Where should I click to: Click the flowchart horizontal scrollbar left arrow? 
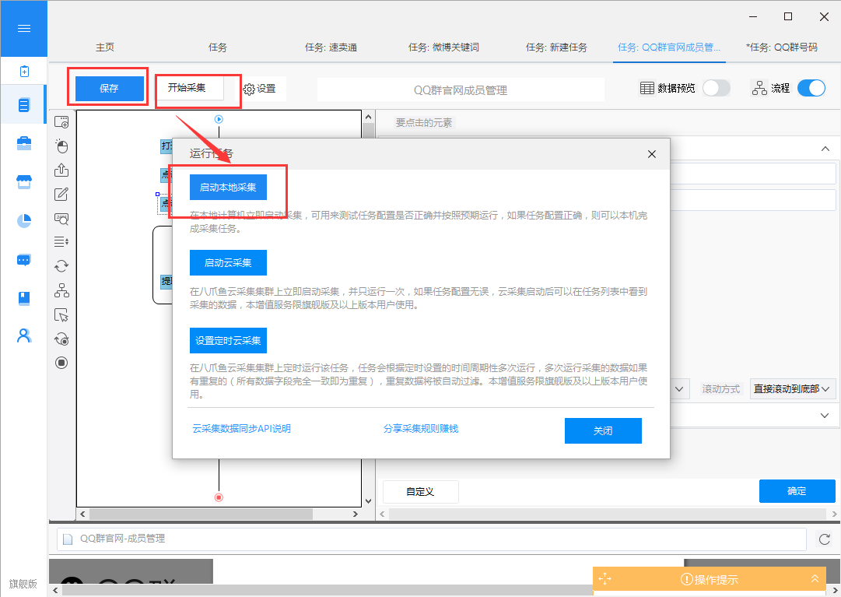82,514
